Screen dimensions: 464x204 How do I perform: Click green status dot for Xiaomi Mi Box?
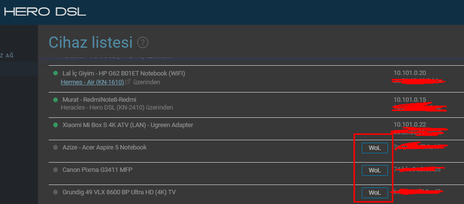coord(56,125)
